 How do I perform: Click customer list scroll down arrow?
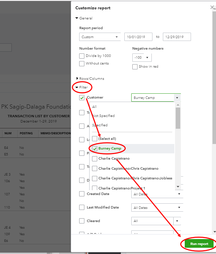click(x=178, y=187)
